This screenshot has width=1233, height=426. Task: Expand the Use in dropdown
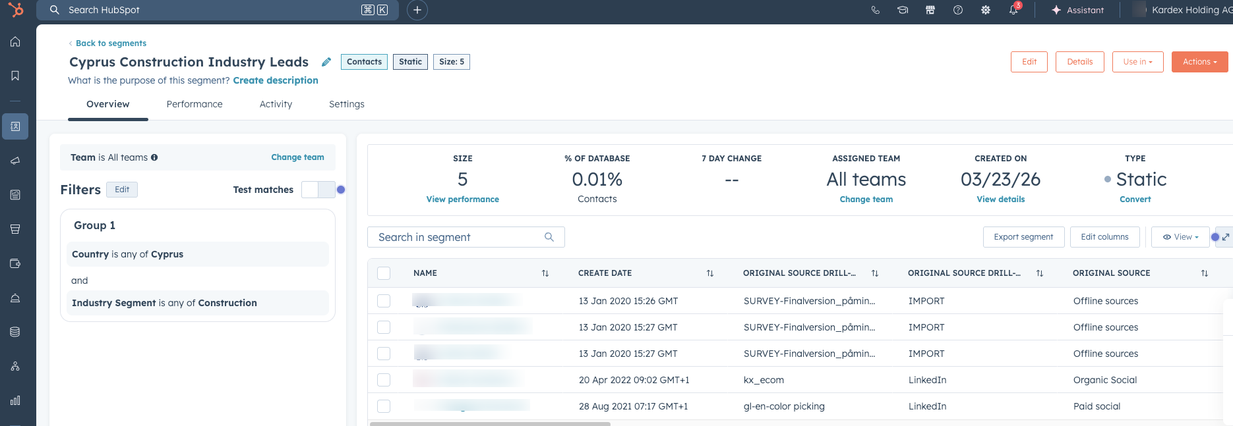pyautogui.click(x=1137, y=62)
